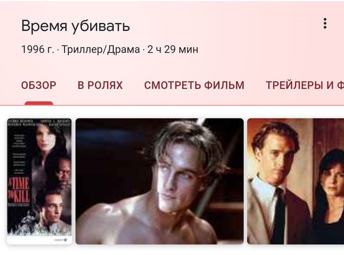Select the СМОТРЕТЬ ФИЛЬМ tab
Screen dimensions: 344x255
(194, 85)
